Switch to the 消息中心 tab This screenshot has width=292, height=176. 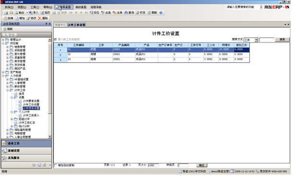coord(61,25)
